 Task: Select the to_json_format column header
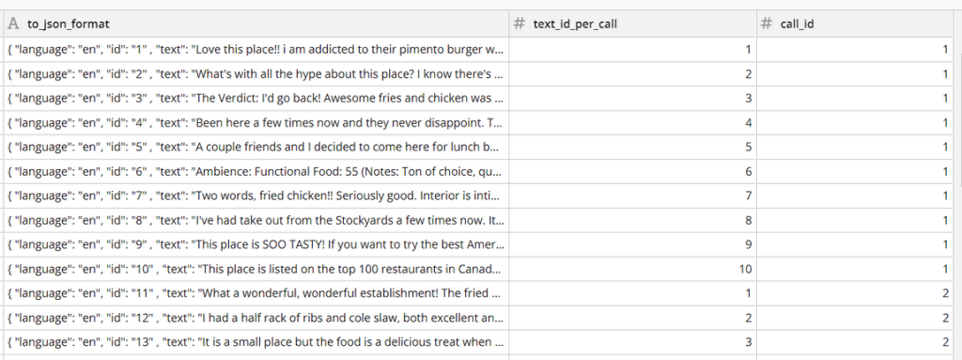[256, 23]
